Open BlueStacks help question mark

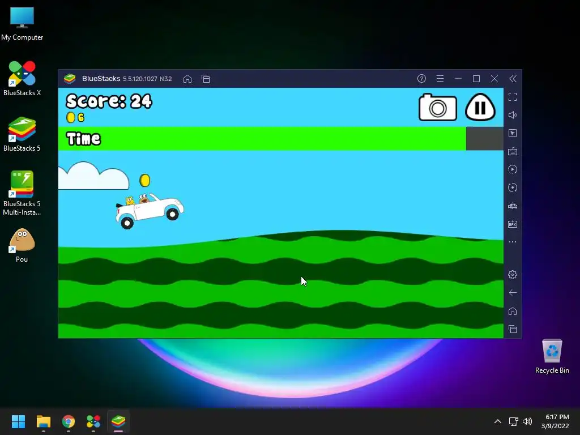(421, 78)
